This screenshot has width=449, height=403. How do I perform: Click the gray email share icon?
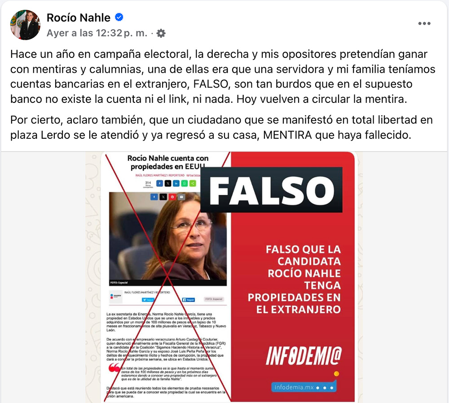(x=181, y=197)
